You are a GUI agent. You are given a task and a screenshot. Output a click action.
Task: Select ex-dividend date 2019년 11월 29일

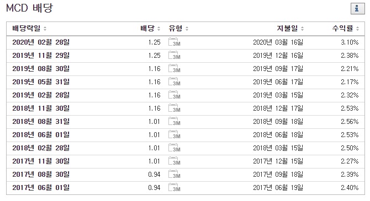click(x=41, y=55)
